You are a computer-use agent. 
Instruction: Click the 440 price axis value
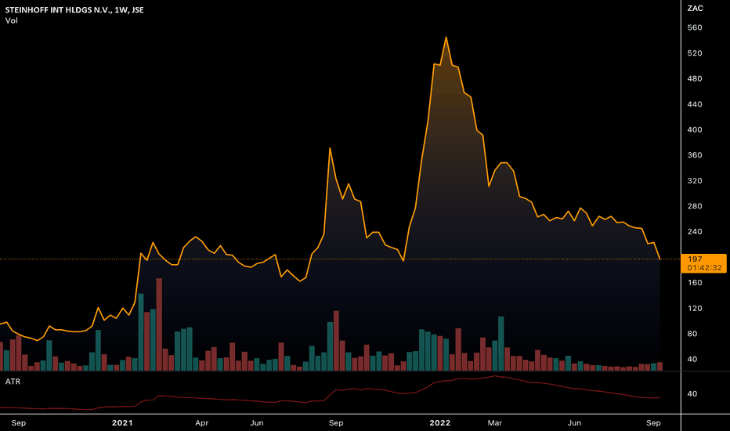(695, 104)
